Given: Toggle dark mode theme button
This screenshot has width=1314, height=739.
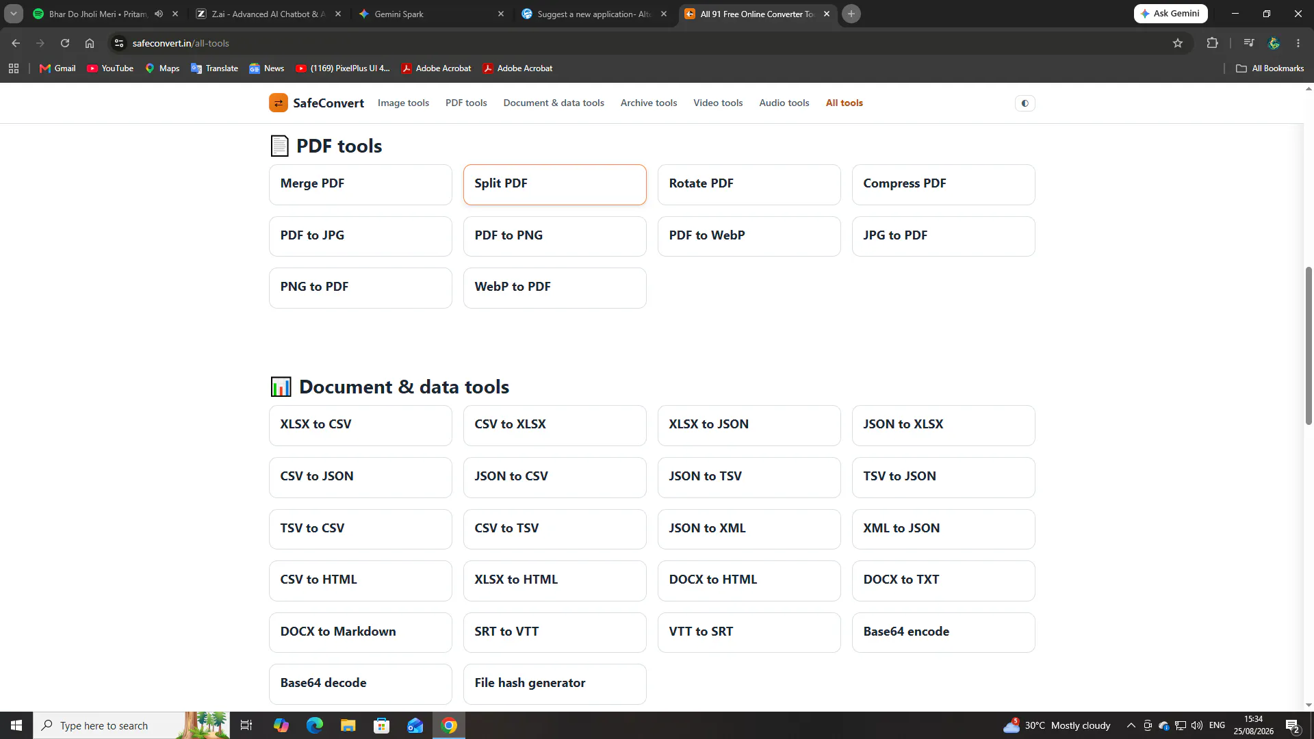Looking at the screenshot, I should click(1025, 103).
